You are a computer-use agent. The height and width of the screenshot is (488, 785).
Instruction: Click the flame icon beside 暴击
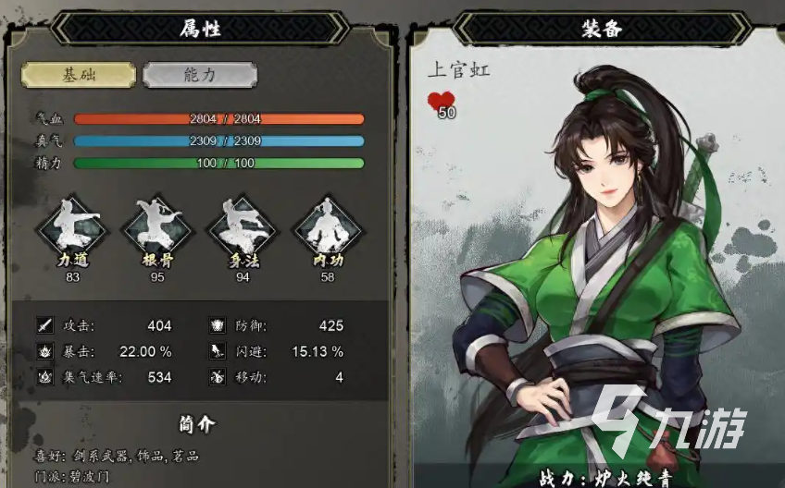[x=45, y=351]
